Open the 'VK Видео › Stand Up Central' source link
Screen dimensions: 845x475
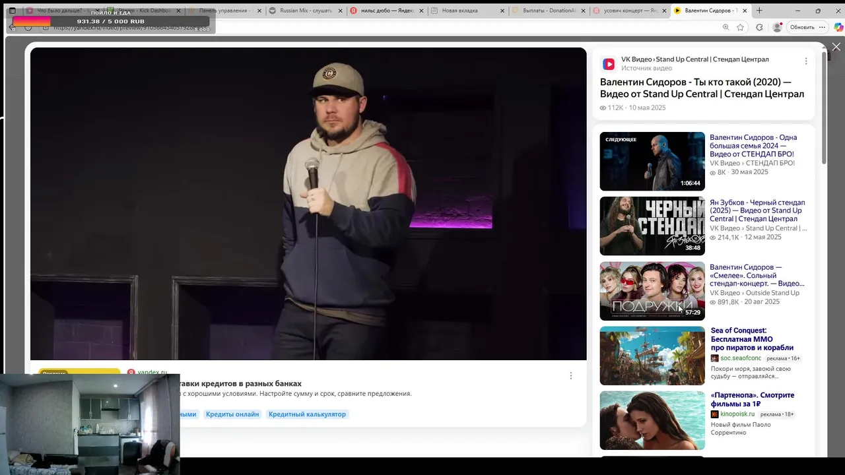[694, 59]
